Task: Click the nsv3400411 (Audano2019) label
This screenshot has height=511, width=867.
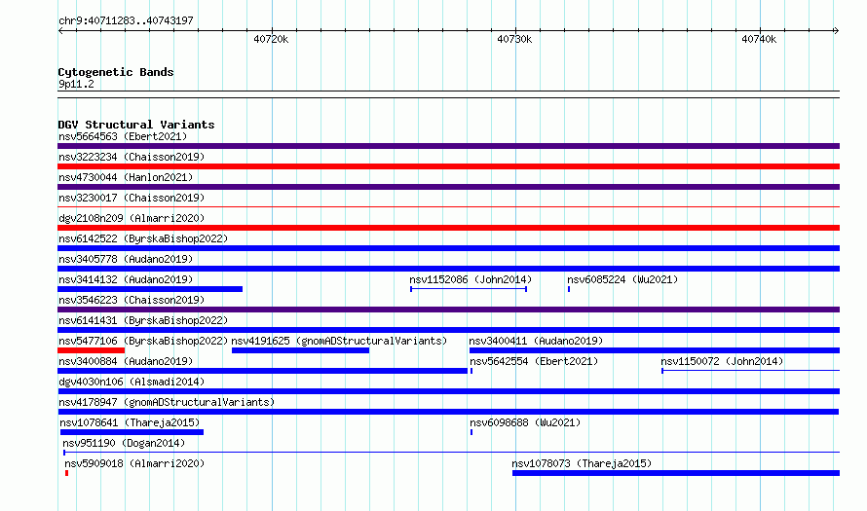Action: point(536,341)
